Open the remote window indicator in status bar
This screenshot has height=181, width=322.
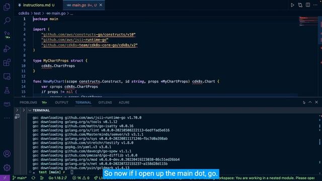point(5,178)
